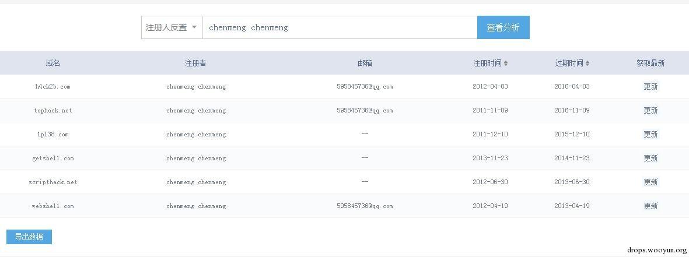Click 导出数据 export button
Image resolution: width=689 pixels, height=257 pixels.
pyautogui.click(x=29, y=237)
